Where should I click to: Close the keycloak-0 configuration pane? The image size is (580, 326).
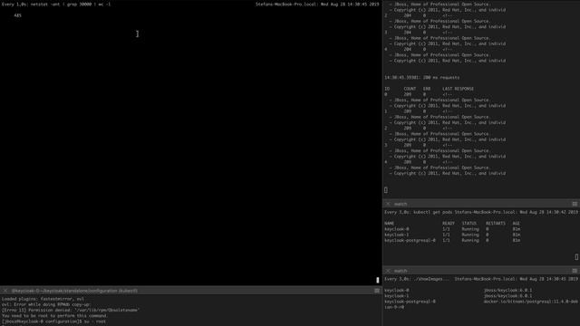[5, 291]
